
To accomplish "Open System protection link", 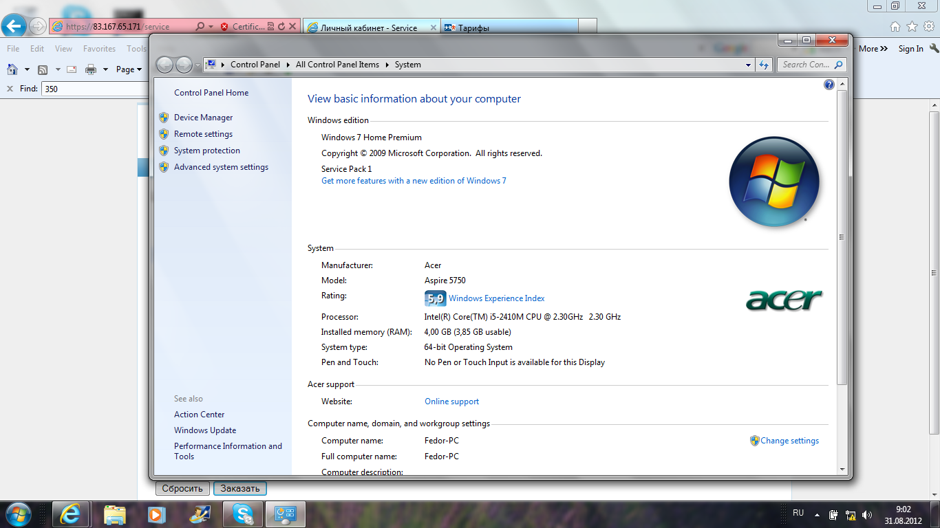I will [207, 151].
